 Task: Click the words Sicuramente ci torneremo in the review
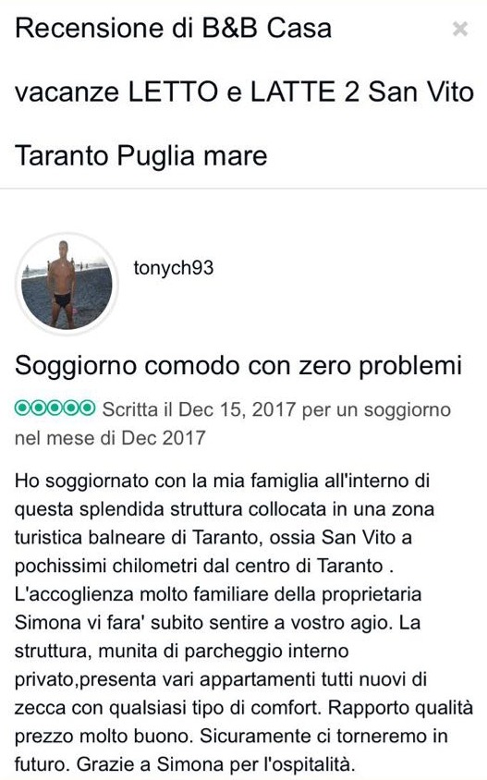(x=312, y=737)
